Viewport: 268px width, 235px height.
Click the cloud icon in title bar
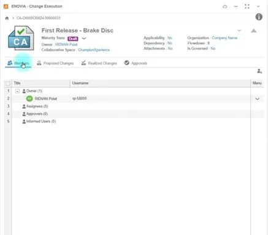tap(225, 7)
